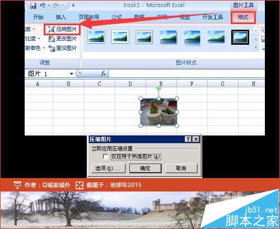
Task: Click the Name Box showing 图片 1
Action: pos(48,74)
